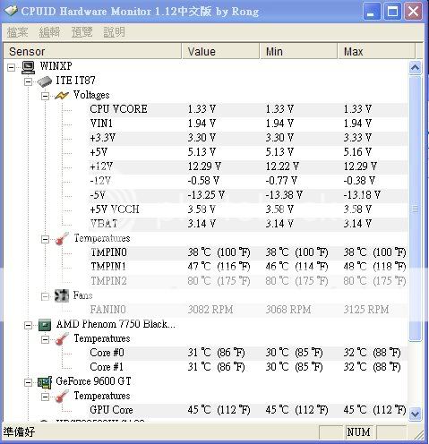Click the thermometer icon under ITE IT87
The width and height of the screenshot is (429, 444).
pos(62,239)
